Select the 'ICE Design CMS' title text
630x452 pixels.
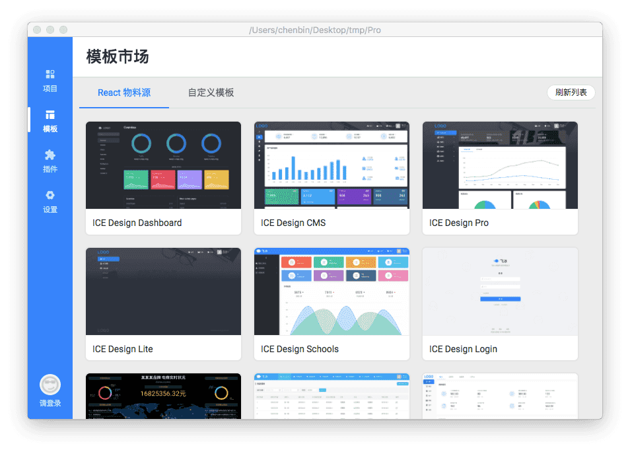293,223
